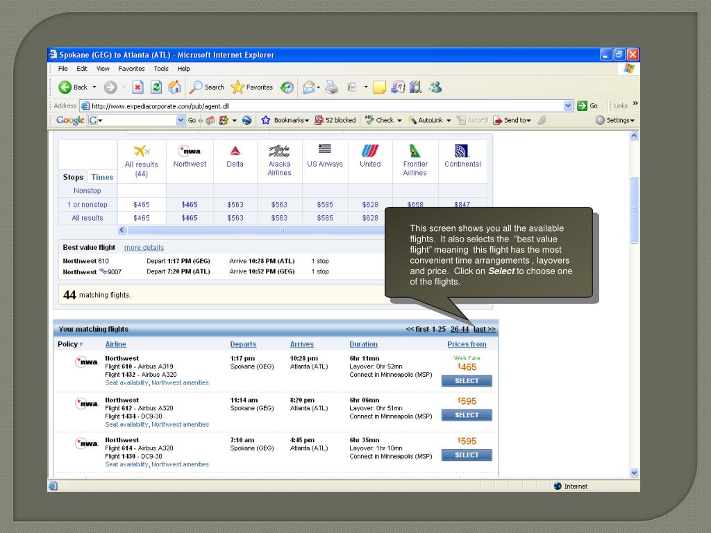Click the highlighter icon after Send to
Viewport: 711px width, 533px height.
542,120
